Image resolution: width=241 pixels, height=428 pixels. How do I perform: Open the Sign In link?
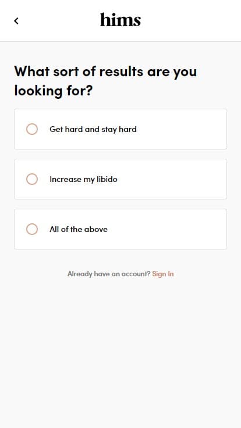[163, 274]
